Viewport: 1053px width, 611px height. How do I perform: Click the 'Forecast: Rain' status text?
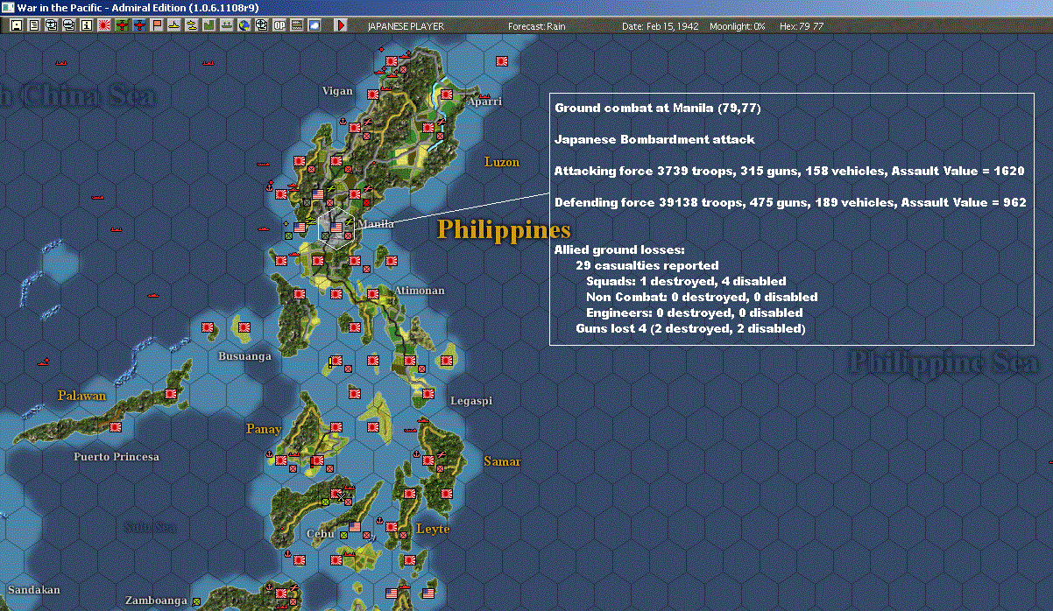tap(537, 26)
